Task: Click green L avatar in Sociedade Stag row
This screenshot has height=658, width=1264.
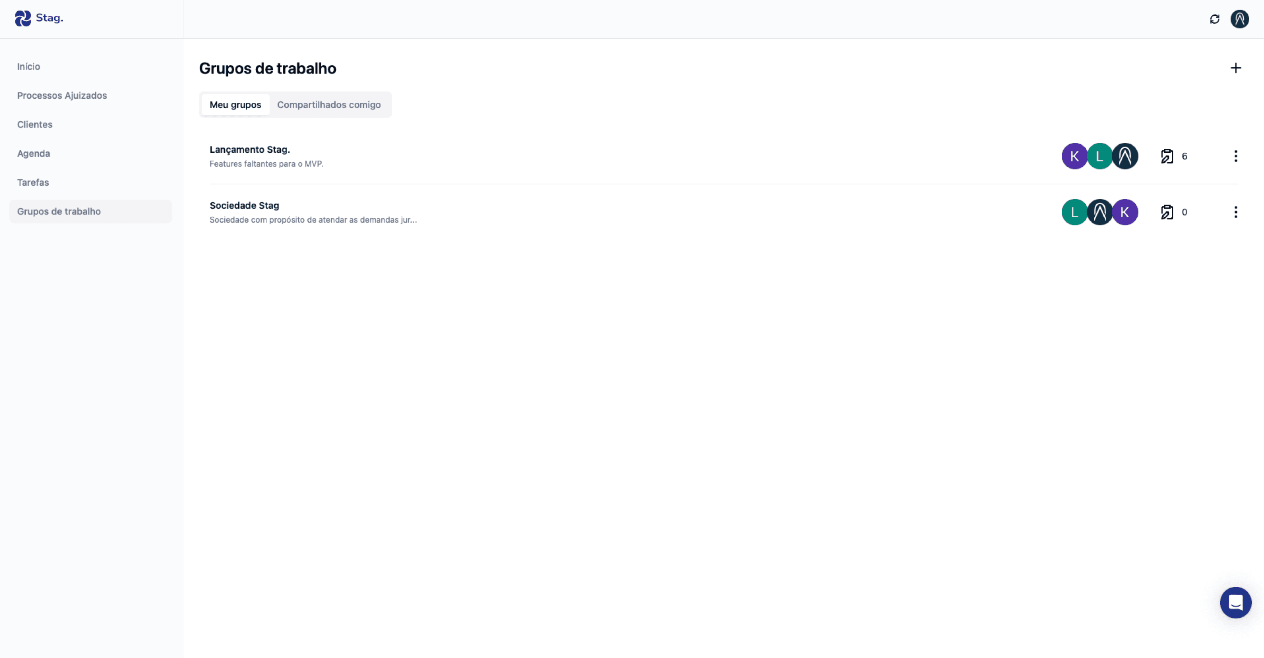Action: click(1074, 212)
